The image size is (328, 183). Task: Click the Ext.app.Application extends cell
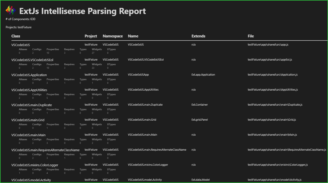[x=203, y=75]
